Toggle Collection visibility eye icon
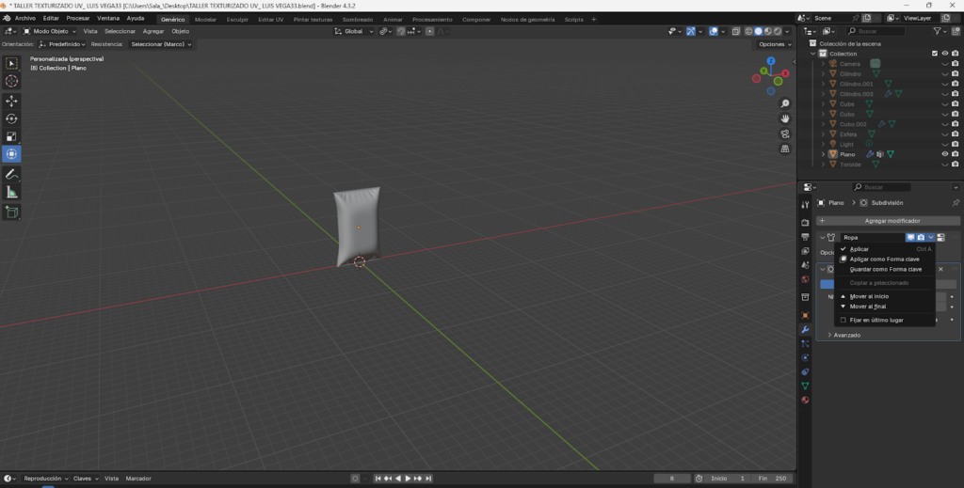Viewport: 964px width, 488px height. tap(945, 54)
